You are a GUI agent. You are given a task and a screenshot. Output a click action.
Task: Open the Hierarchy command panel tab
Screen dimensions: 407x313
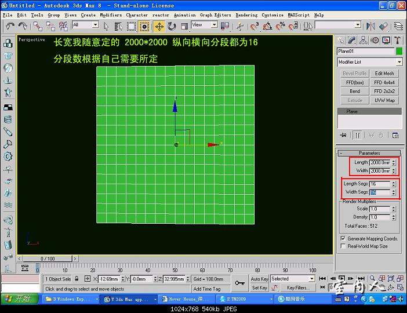tap(364, 40)
